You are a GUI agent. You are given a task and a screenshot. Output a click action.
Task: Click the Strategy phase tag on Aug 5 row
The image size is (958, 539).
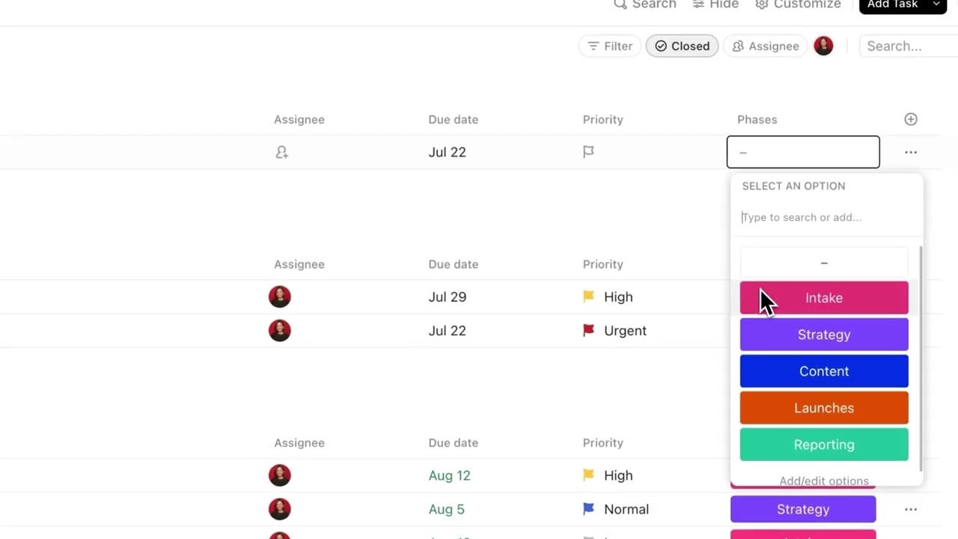803,509
